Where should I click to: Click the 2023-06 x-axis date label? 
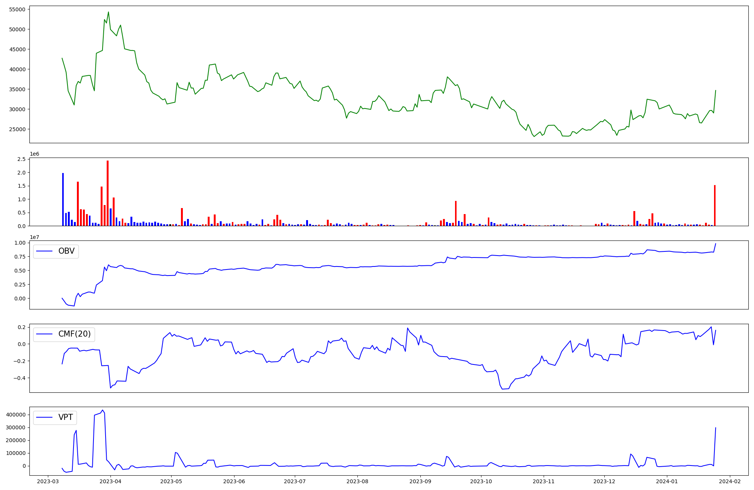234,481
